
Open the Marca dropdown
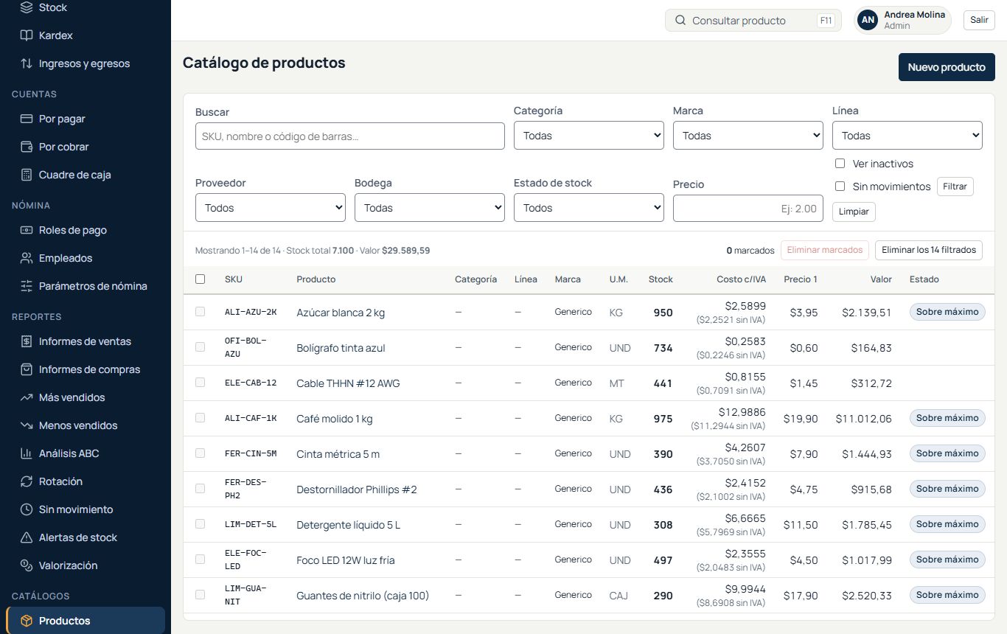pos(748,136)
